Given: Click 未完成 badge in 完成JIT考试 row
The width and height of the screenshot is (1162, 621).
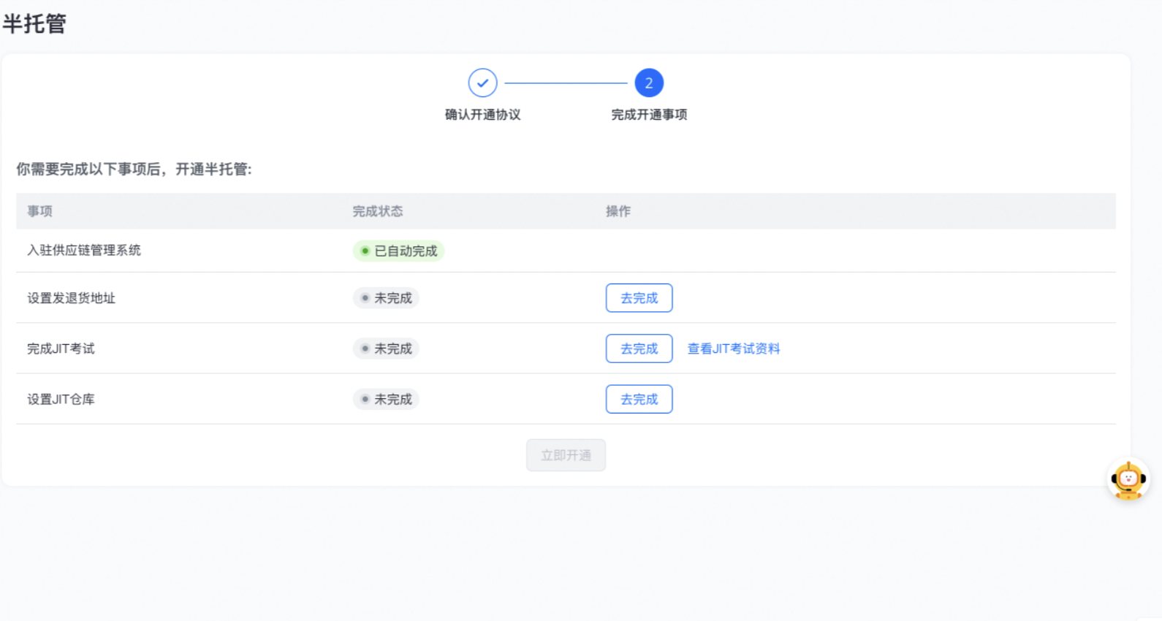Looking at the screenshot, I should click(386, 348).
